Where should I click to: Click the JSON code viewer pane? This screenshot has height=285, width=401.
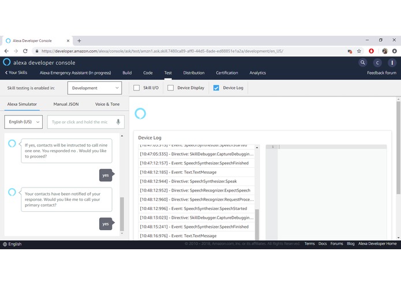pos(327,192)
